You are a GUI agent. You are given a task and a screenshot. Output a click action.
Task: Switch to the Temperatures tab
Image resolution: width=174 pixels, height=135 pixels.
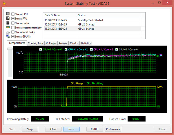click(17, 43)
